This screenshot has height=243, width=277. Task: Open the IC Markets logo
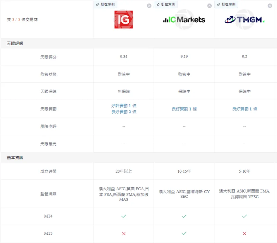pos(184,19)
